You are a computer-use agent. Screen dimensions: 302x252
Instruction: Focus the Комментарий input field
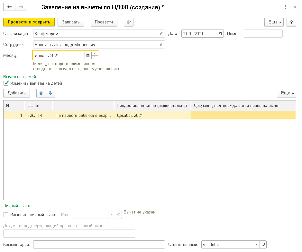[99, 245]
